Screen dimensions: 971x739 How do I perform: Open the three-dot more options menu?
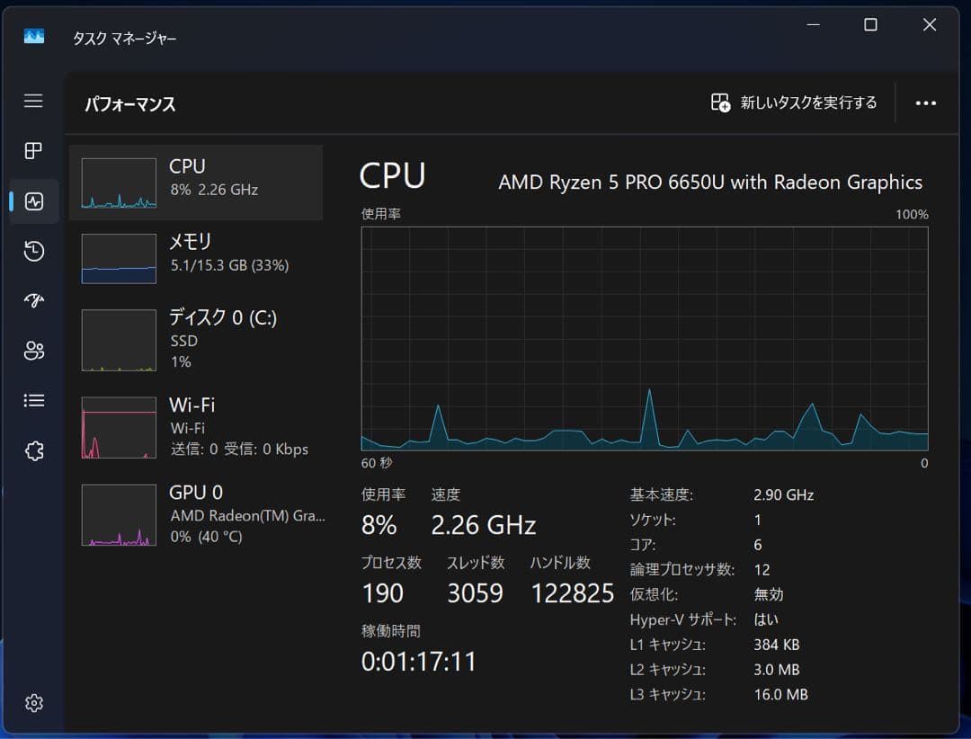coord(926,102)
